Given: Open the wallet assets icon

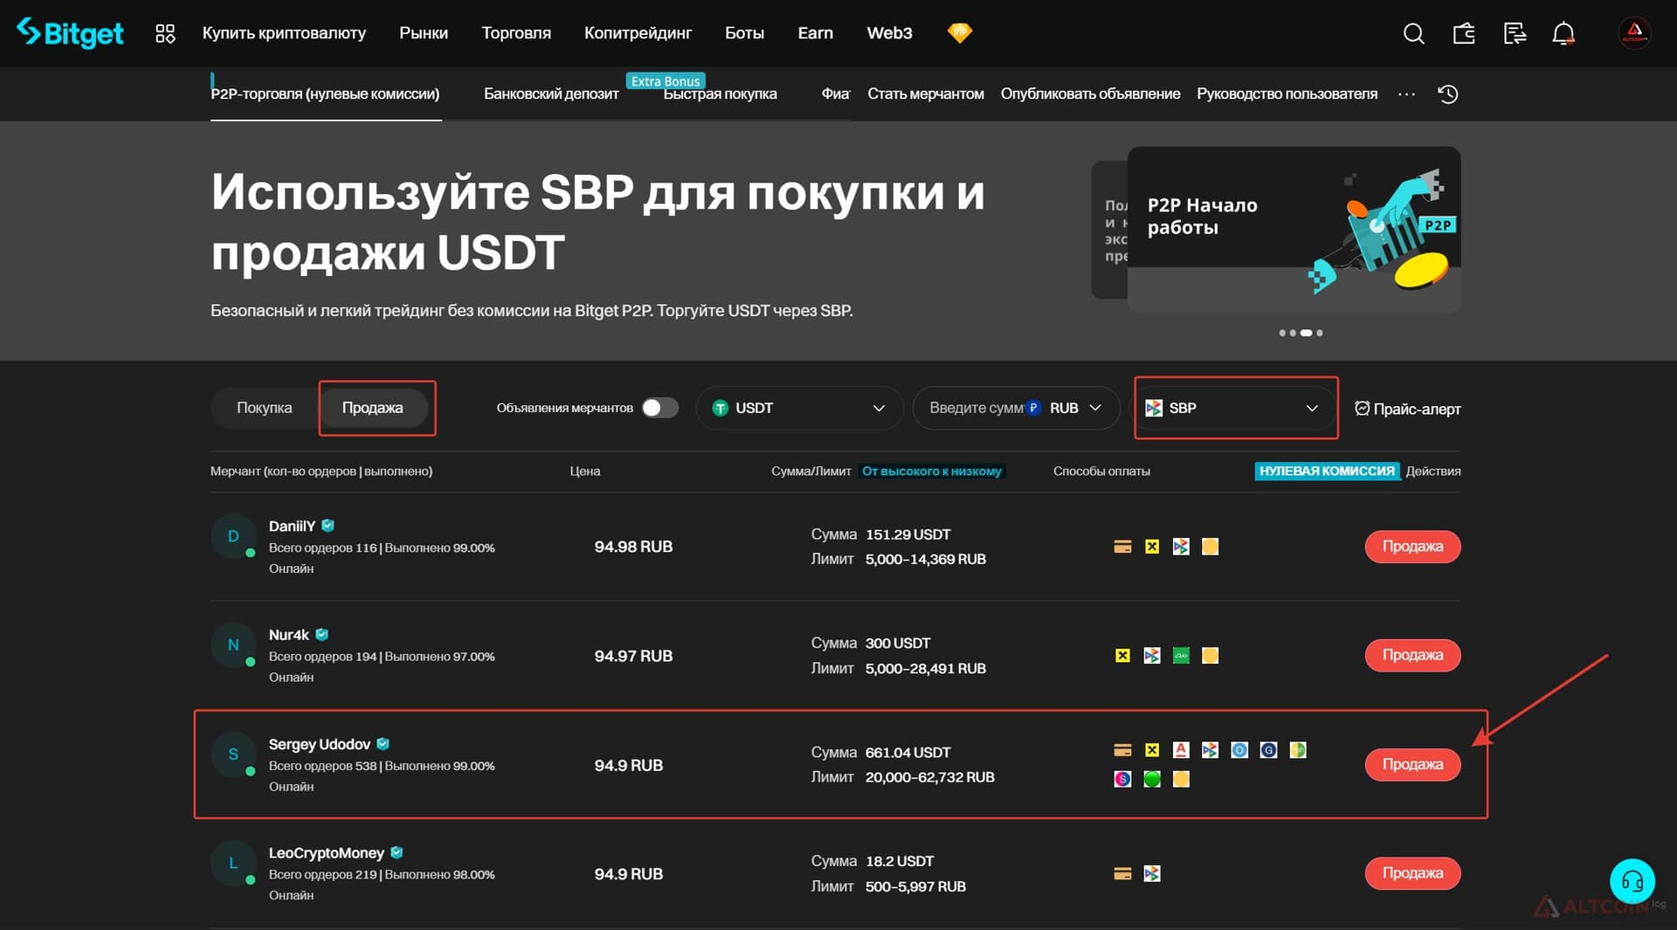Looking at the screenshot, I should (1464, 34).
